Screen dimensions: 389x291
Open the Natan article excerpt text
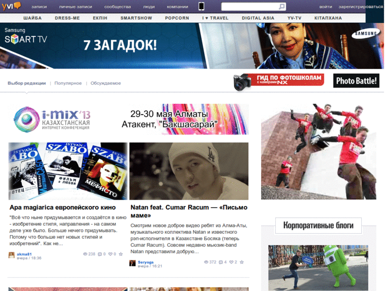tap(189, 239)
